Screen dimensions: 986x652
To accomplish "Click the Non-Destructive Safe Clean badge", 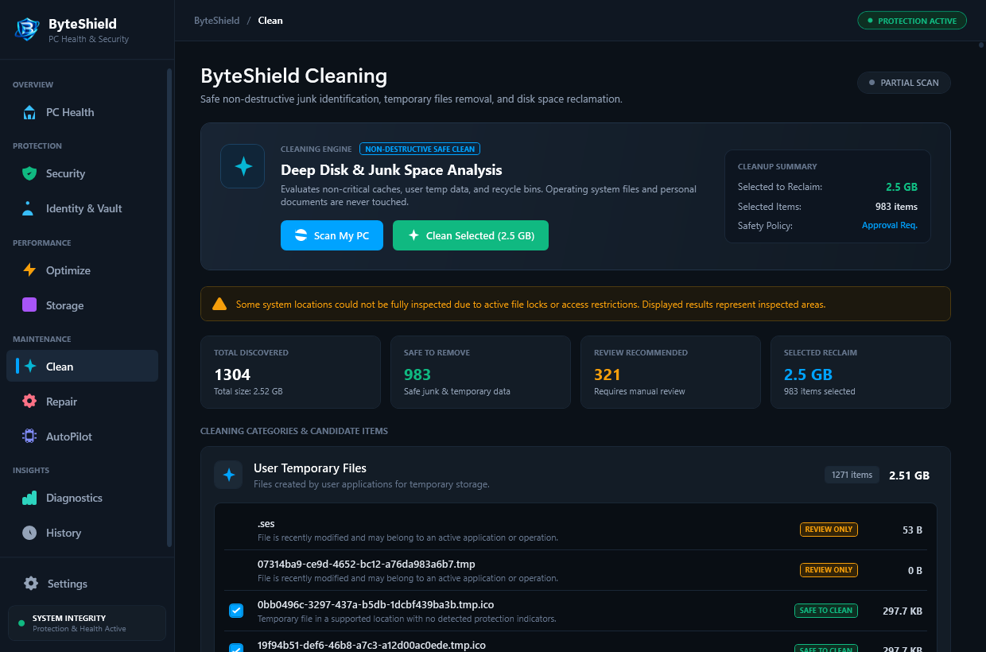I will click(420, 149).
